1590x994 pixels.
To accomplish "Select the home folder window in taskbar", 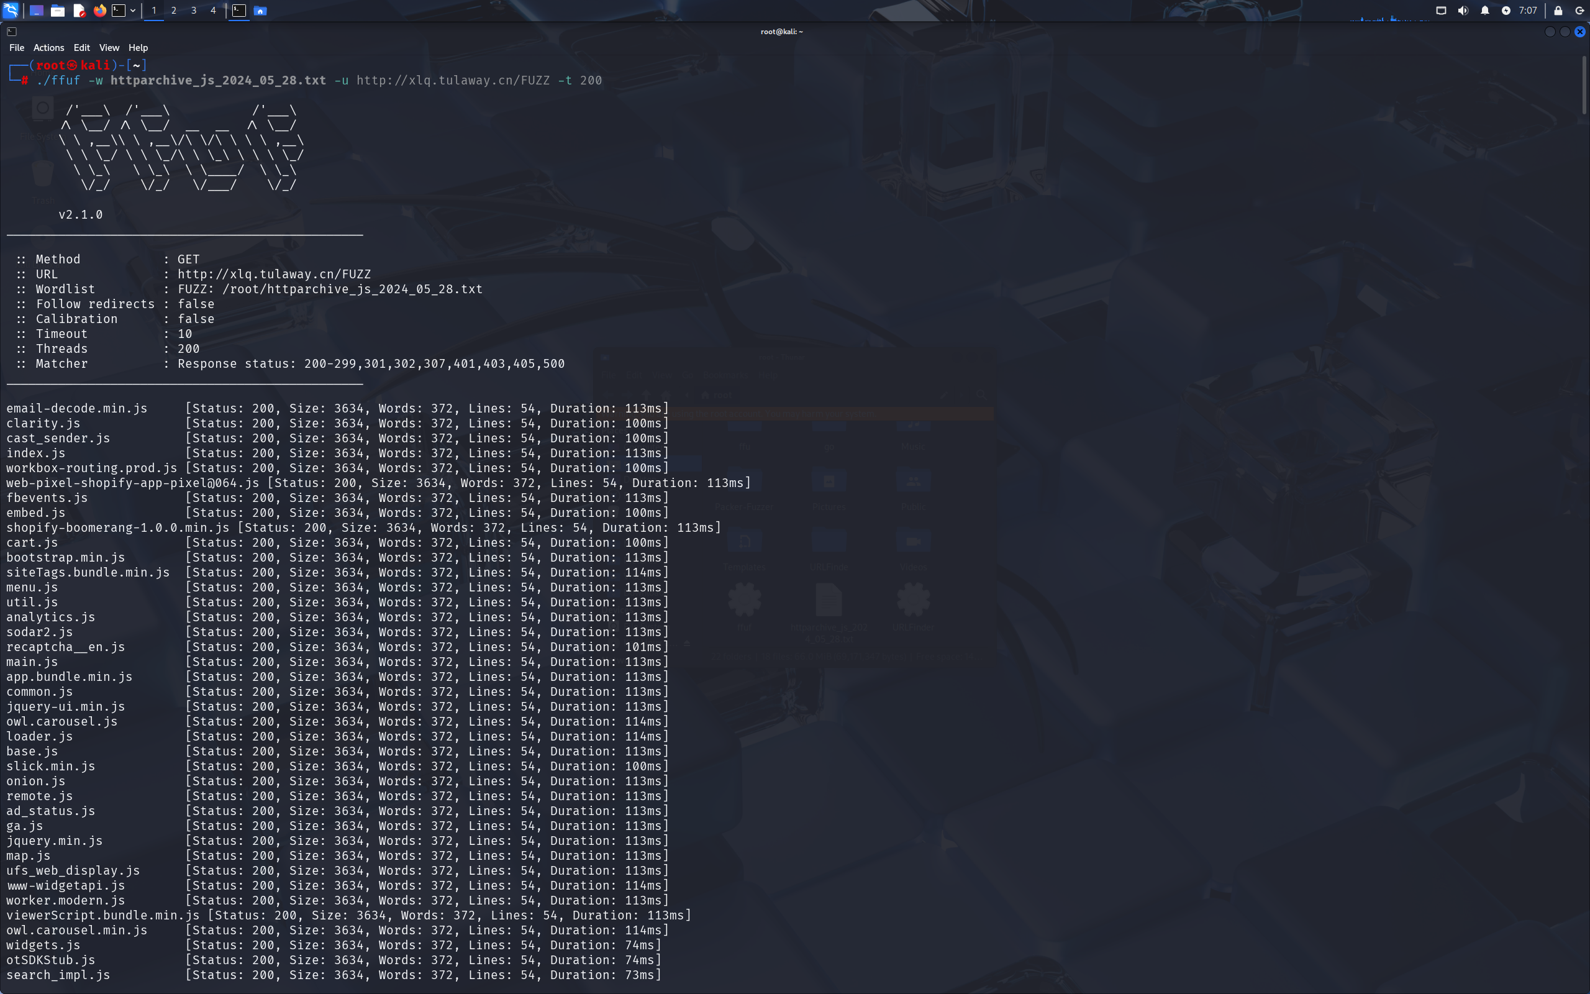I will click(260, 11).
